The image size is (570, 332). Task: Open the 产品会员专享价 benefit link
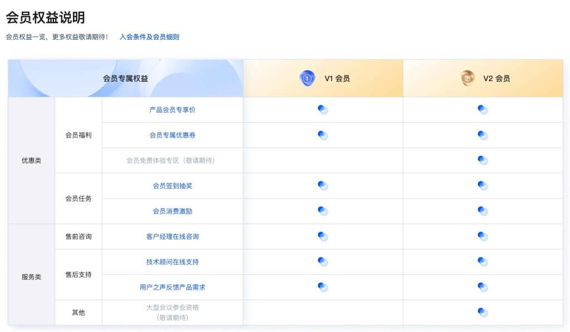pos(173,110)
